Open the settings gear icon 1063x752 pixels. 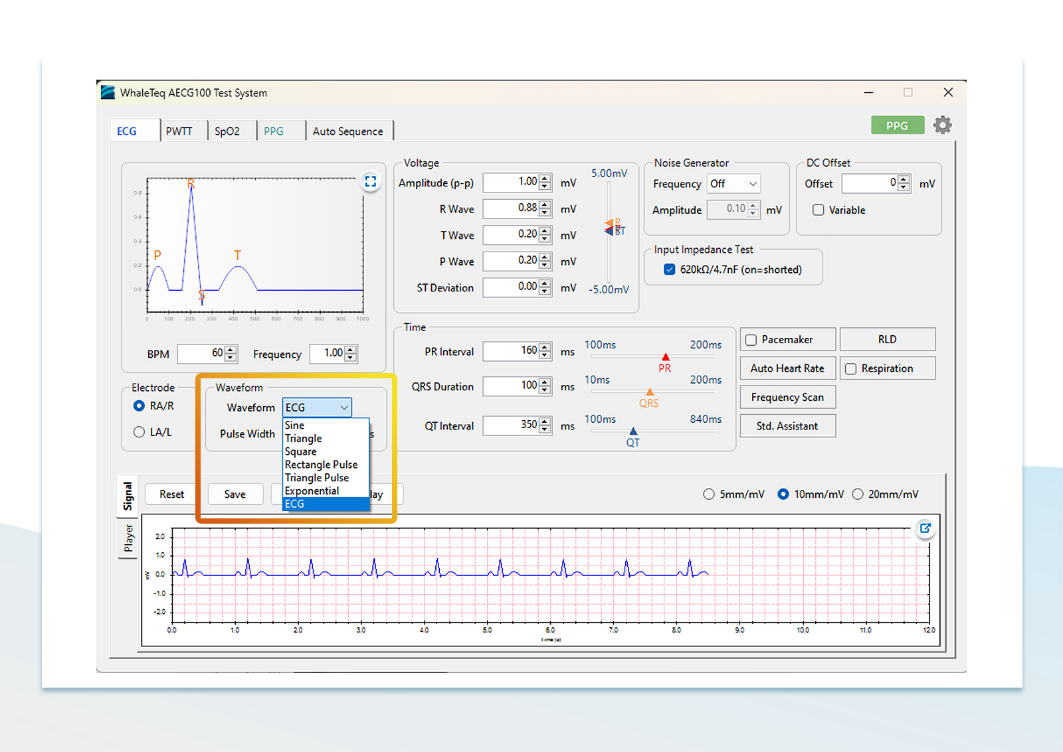(x=942, y=125)
